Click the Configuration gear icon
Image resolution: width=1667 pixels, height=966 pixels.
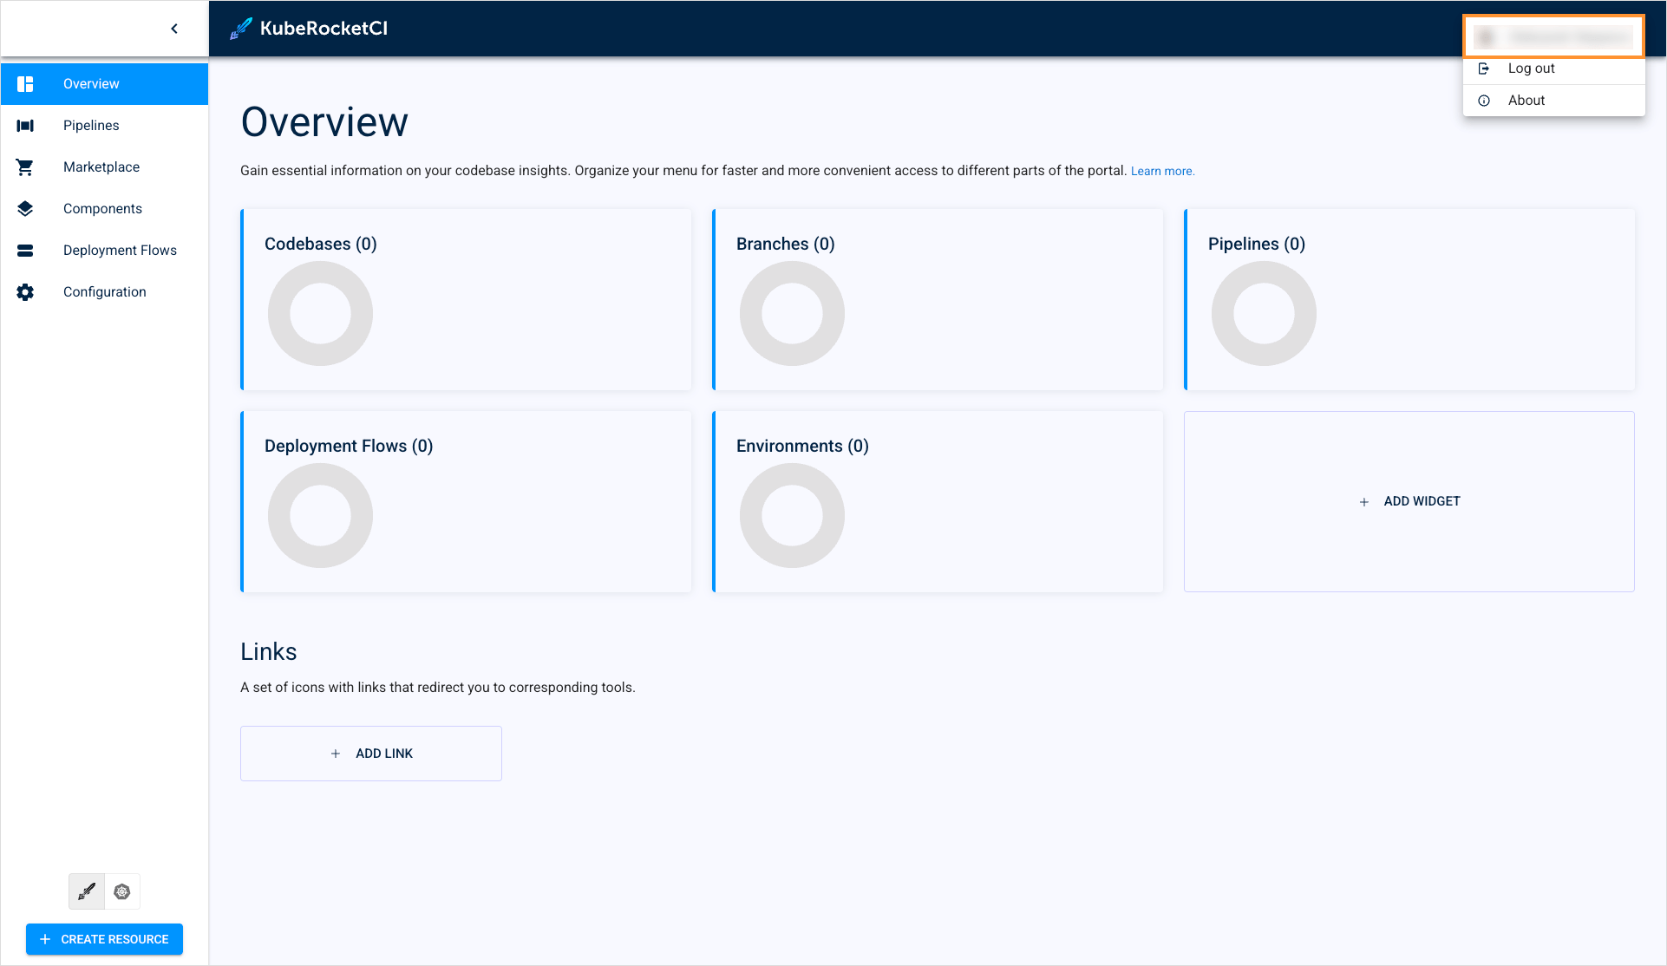pos(25,292)
